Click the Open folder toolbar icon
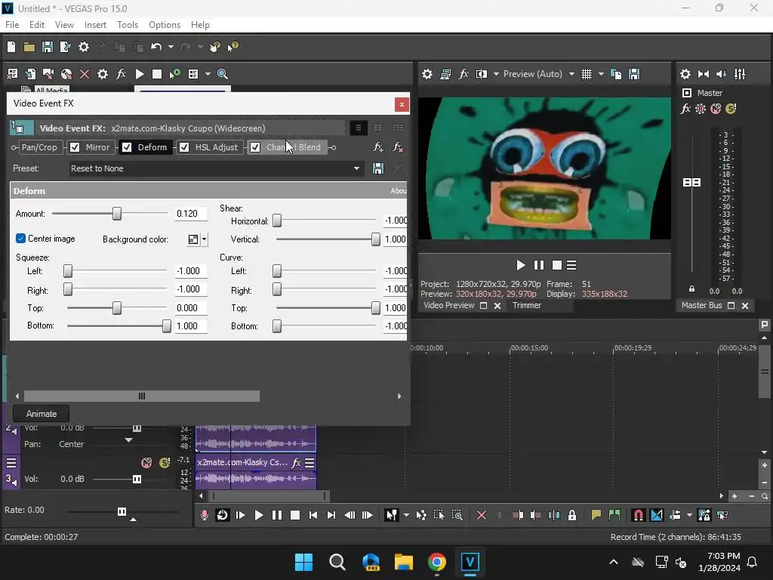Image resolution: width=773 pixels, height=580 pixels. pos(29,47)
